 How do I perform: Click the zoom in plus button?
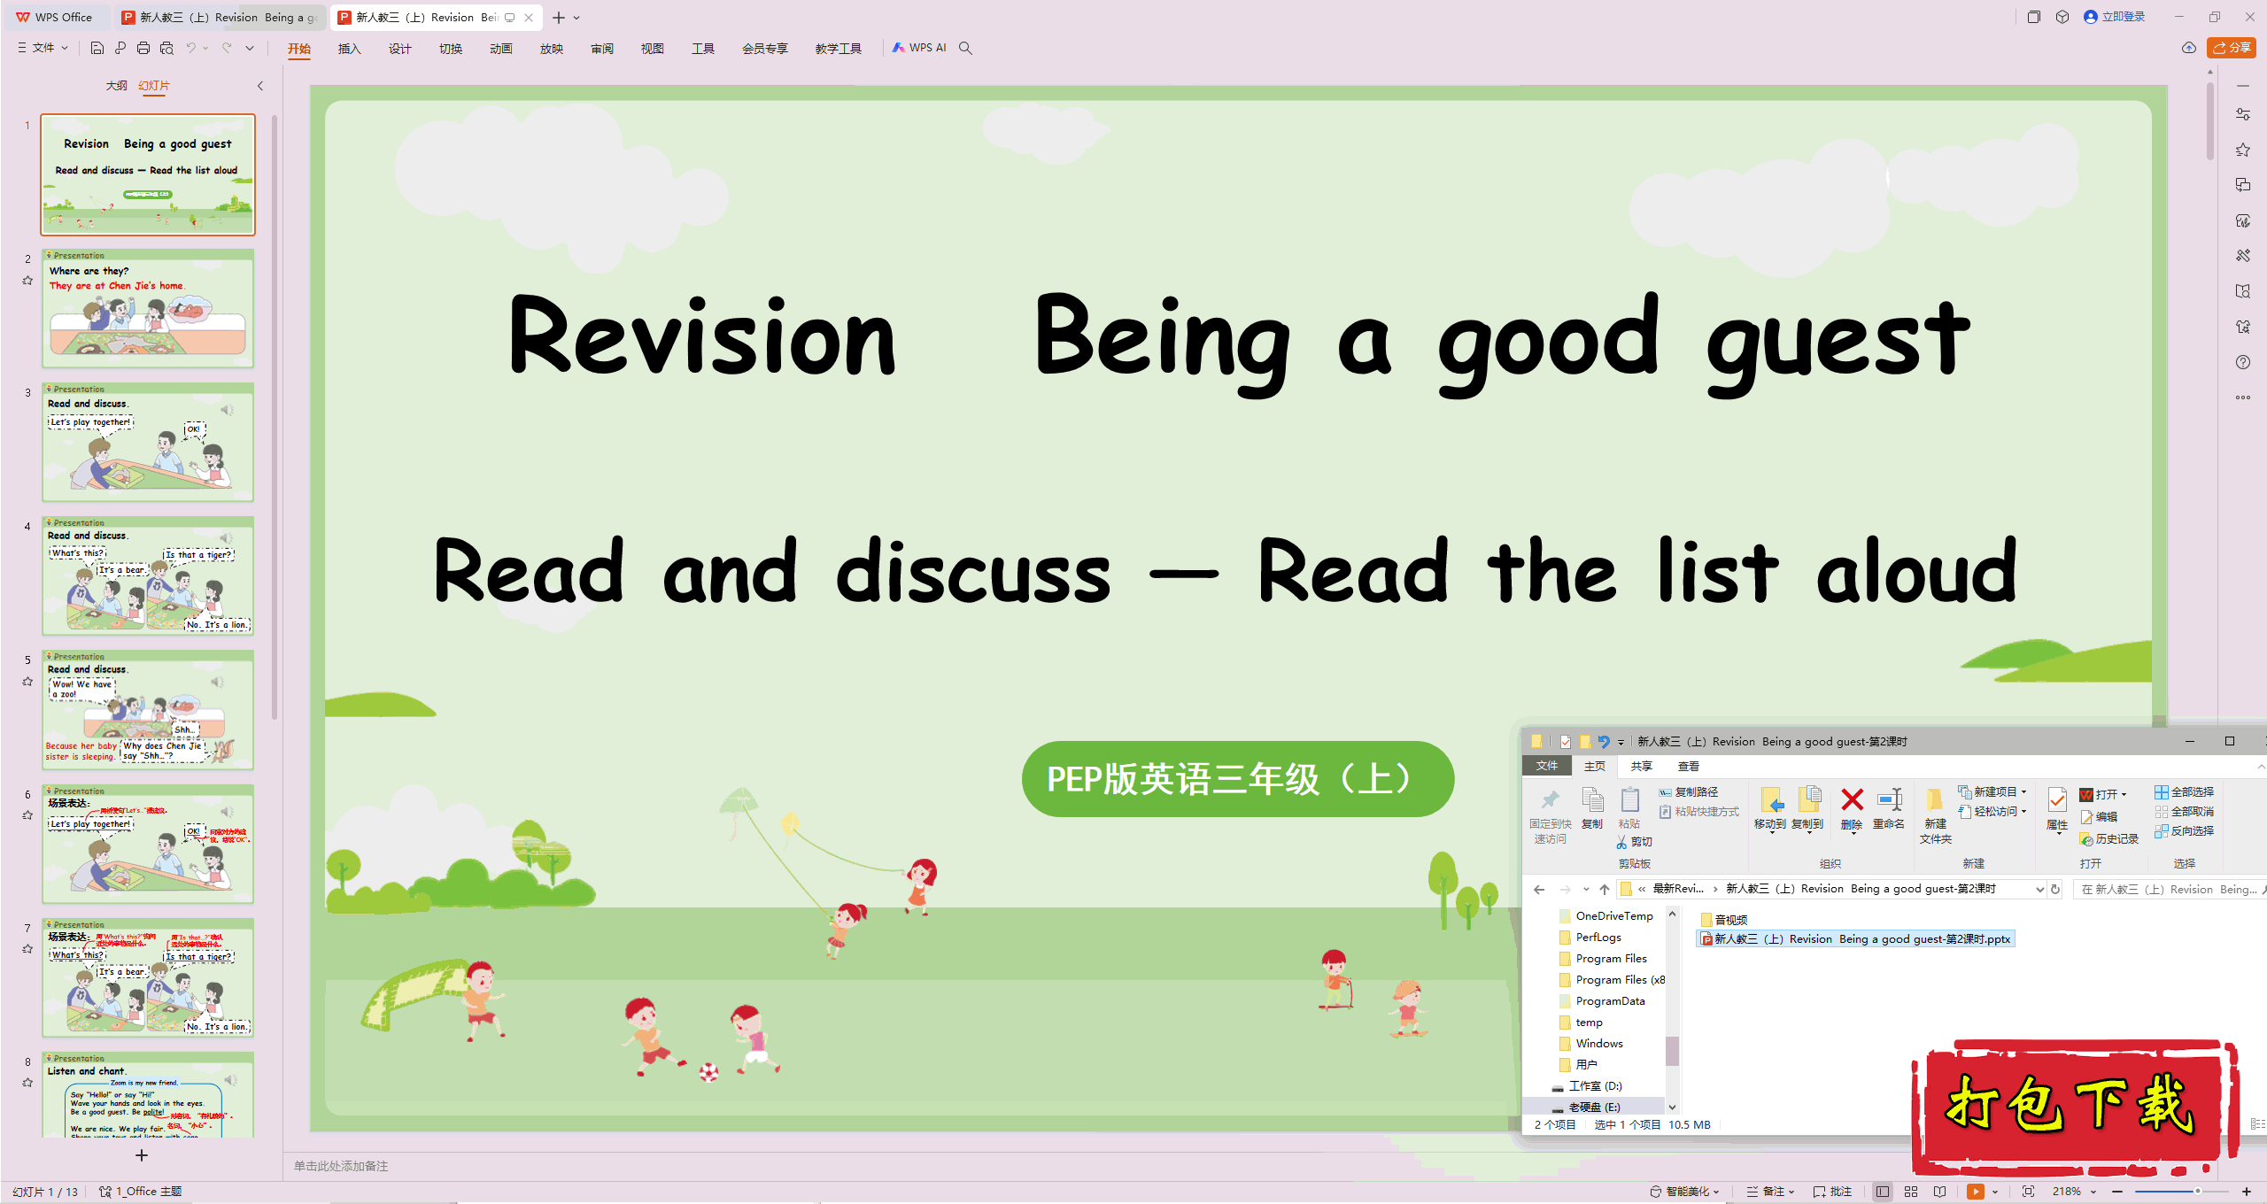(2246, 1192)
